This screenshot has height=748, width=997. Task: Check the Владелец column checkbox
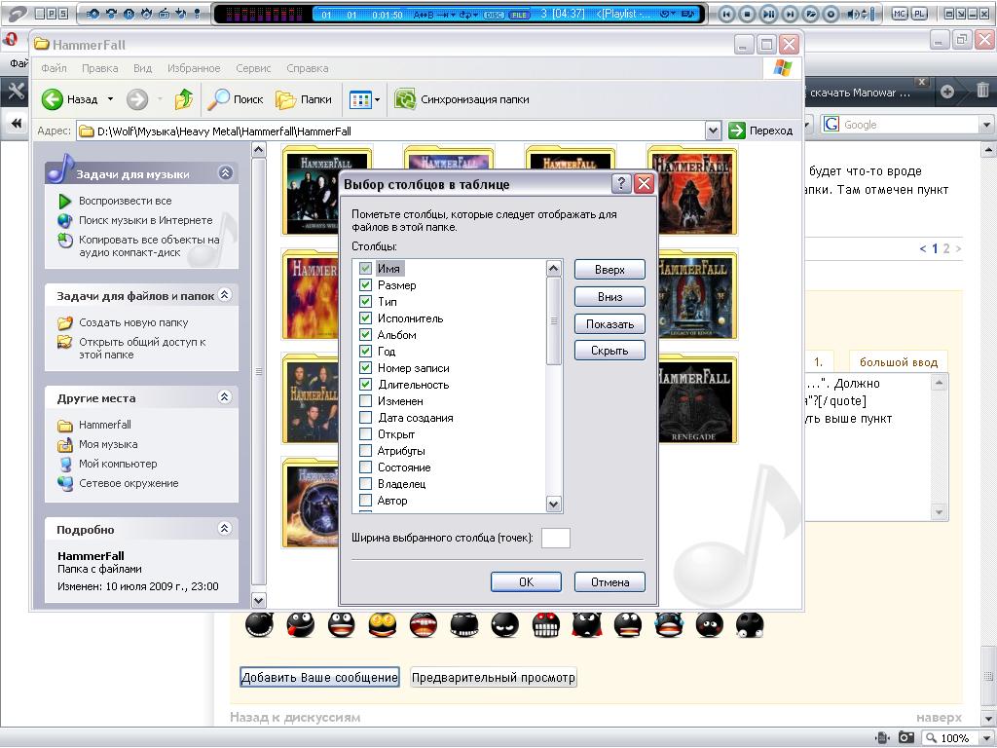366,483
